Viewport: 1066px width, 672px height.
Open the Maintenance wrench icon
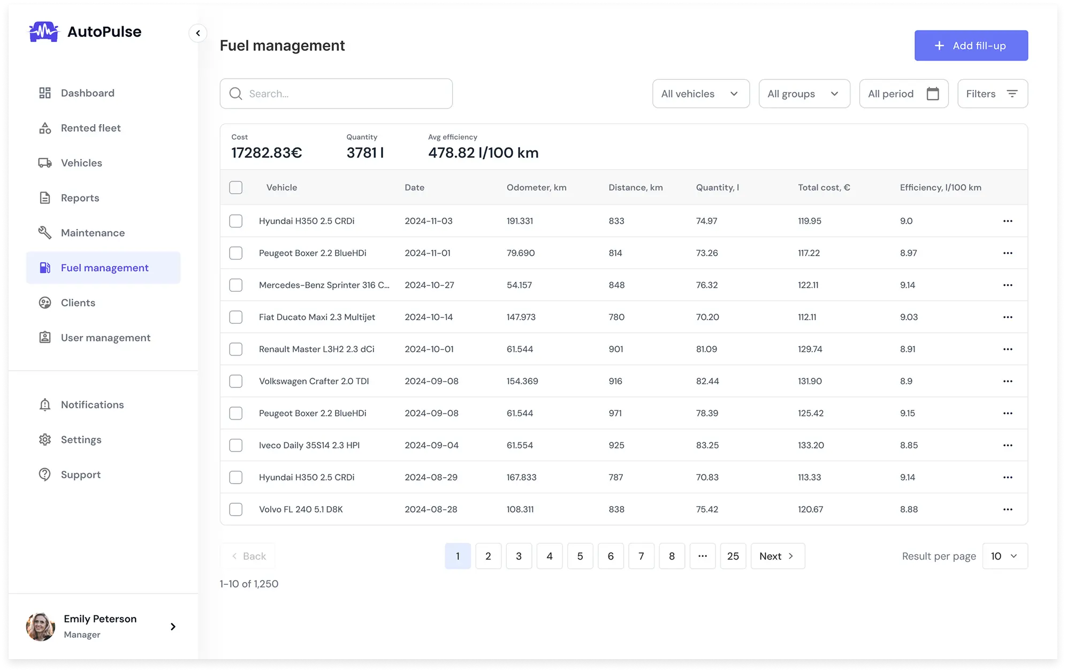point(45,232)
